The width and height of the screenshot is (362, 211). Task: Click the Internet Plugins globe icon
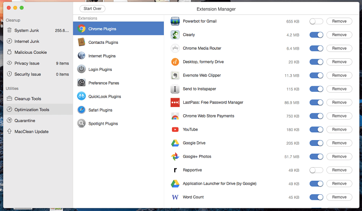point(81,56)
